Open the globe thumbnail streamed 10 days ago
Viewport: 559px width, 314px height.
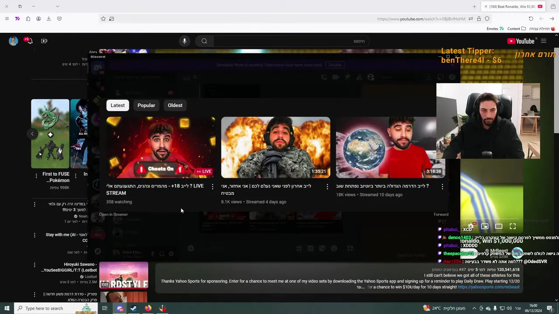point(386,147)
